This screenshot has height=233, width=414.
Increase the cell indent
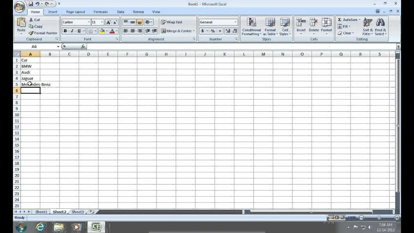(x=154, y=31)
